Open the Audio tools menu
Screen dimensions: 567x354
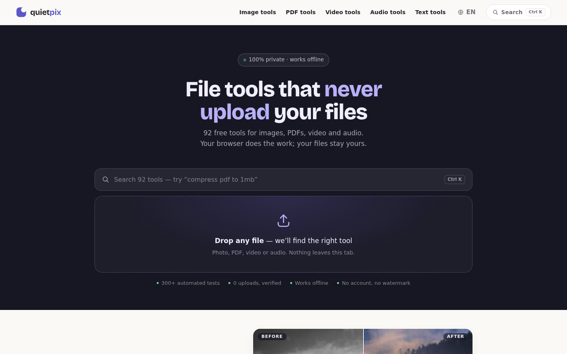point(387,12)
